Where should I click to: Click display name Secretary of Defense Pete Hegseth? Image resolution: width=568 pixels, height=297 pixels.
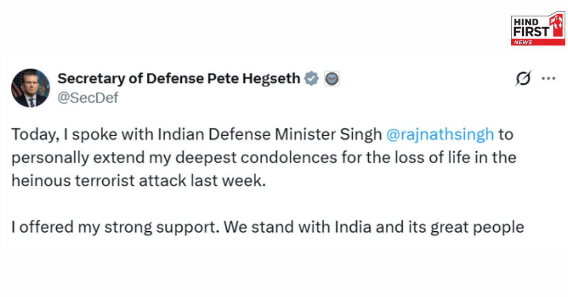(179, 79)
